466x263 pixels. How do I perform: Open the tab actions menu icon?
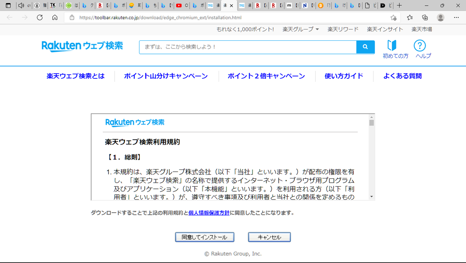tap(8, 5)
